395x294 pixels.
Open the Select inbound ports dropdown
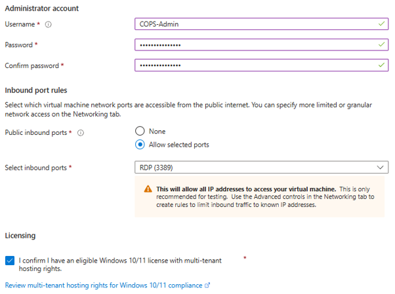tap(262, 168)
